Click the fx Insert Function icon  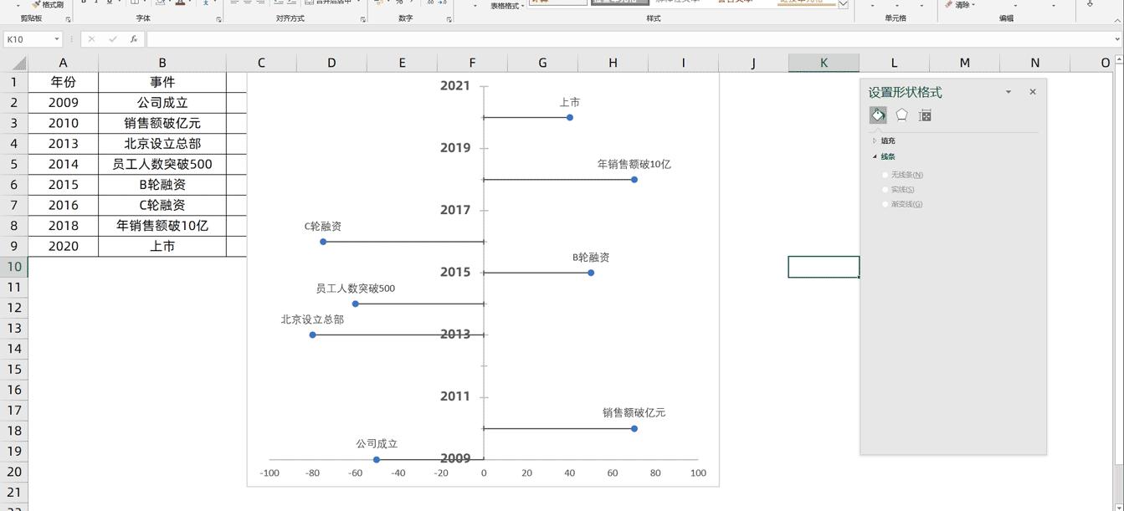coord(136,38)
